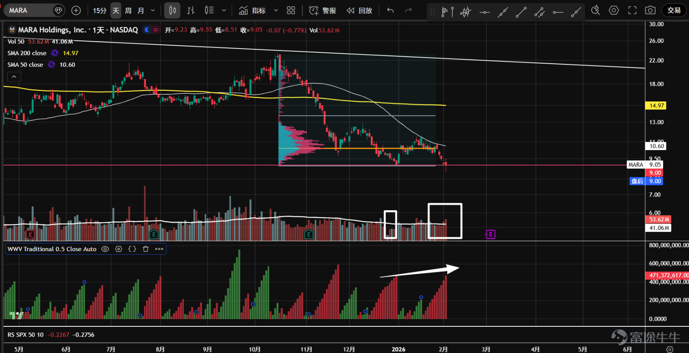
Task: Open the timeframe dropdown arrow
Action: click(x=153, y=10)
